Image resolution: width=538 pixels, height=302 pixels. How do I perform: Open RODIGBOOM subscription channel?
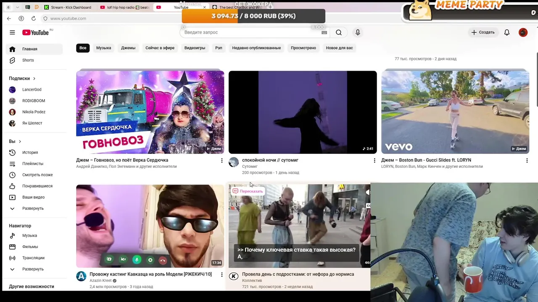34,101
